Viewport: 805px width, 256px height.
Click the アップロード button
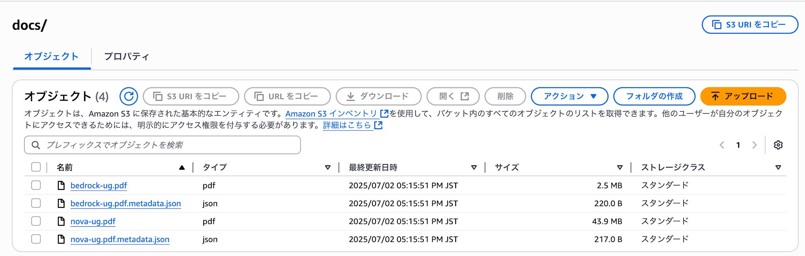point(743,96)
